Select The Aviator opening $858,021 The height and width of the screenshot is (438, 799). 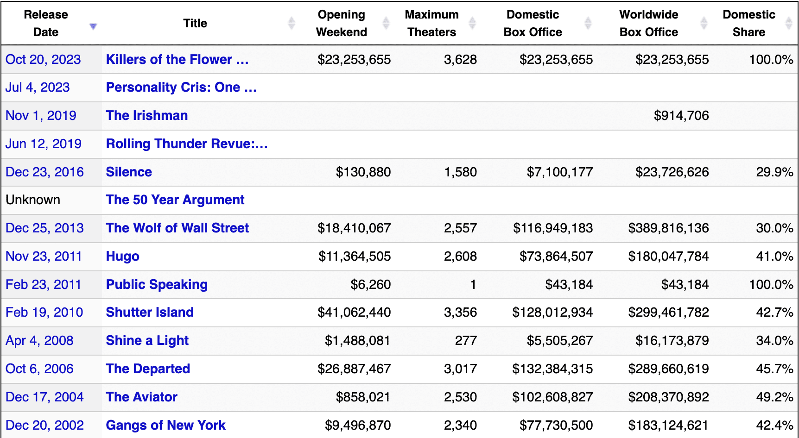click(x=363, y=397)
